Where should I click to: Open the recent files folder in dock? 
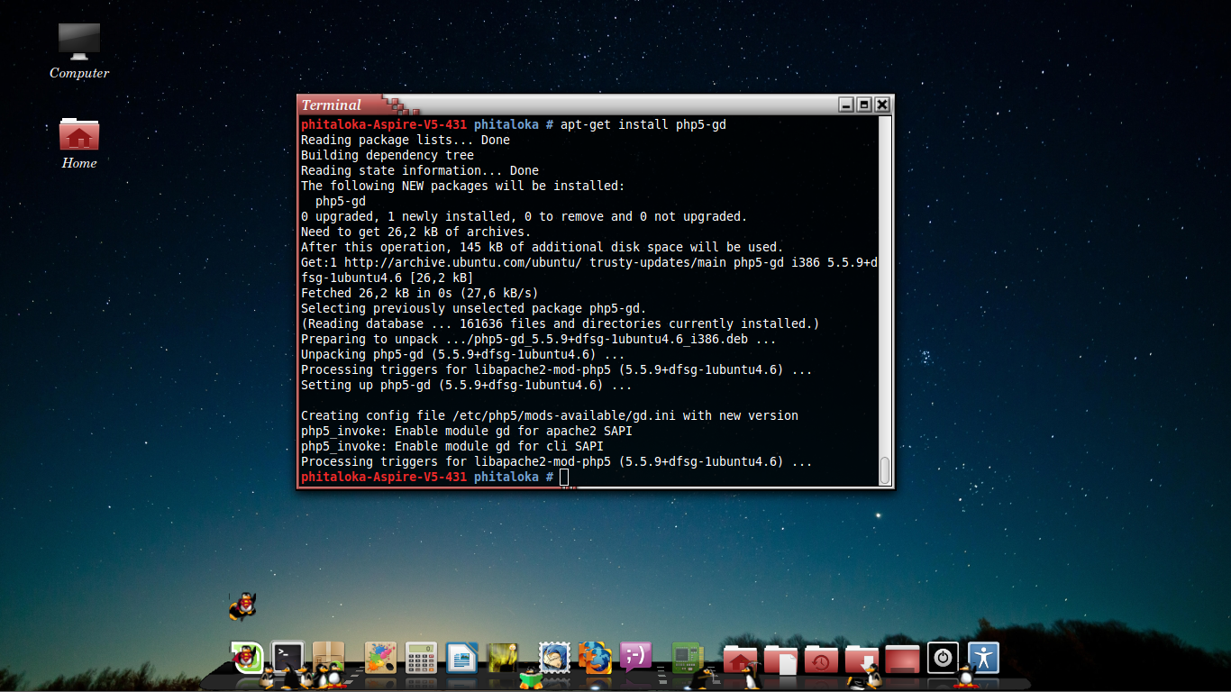tap(821, 659)
